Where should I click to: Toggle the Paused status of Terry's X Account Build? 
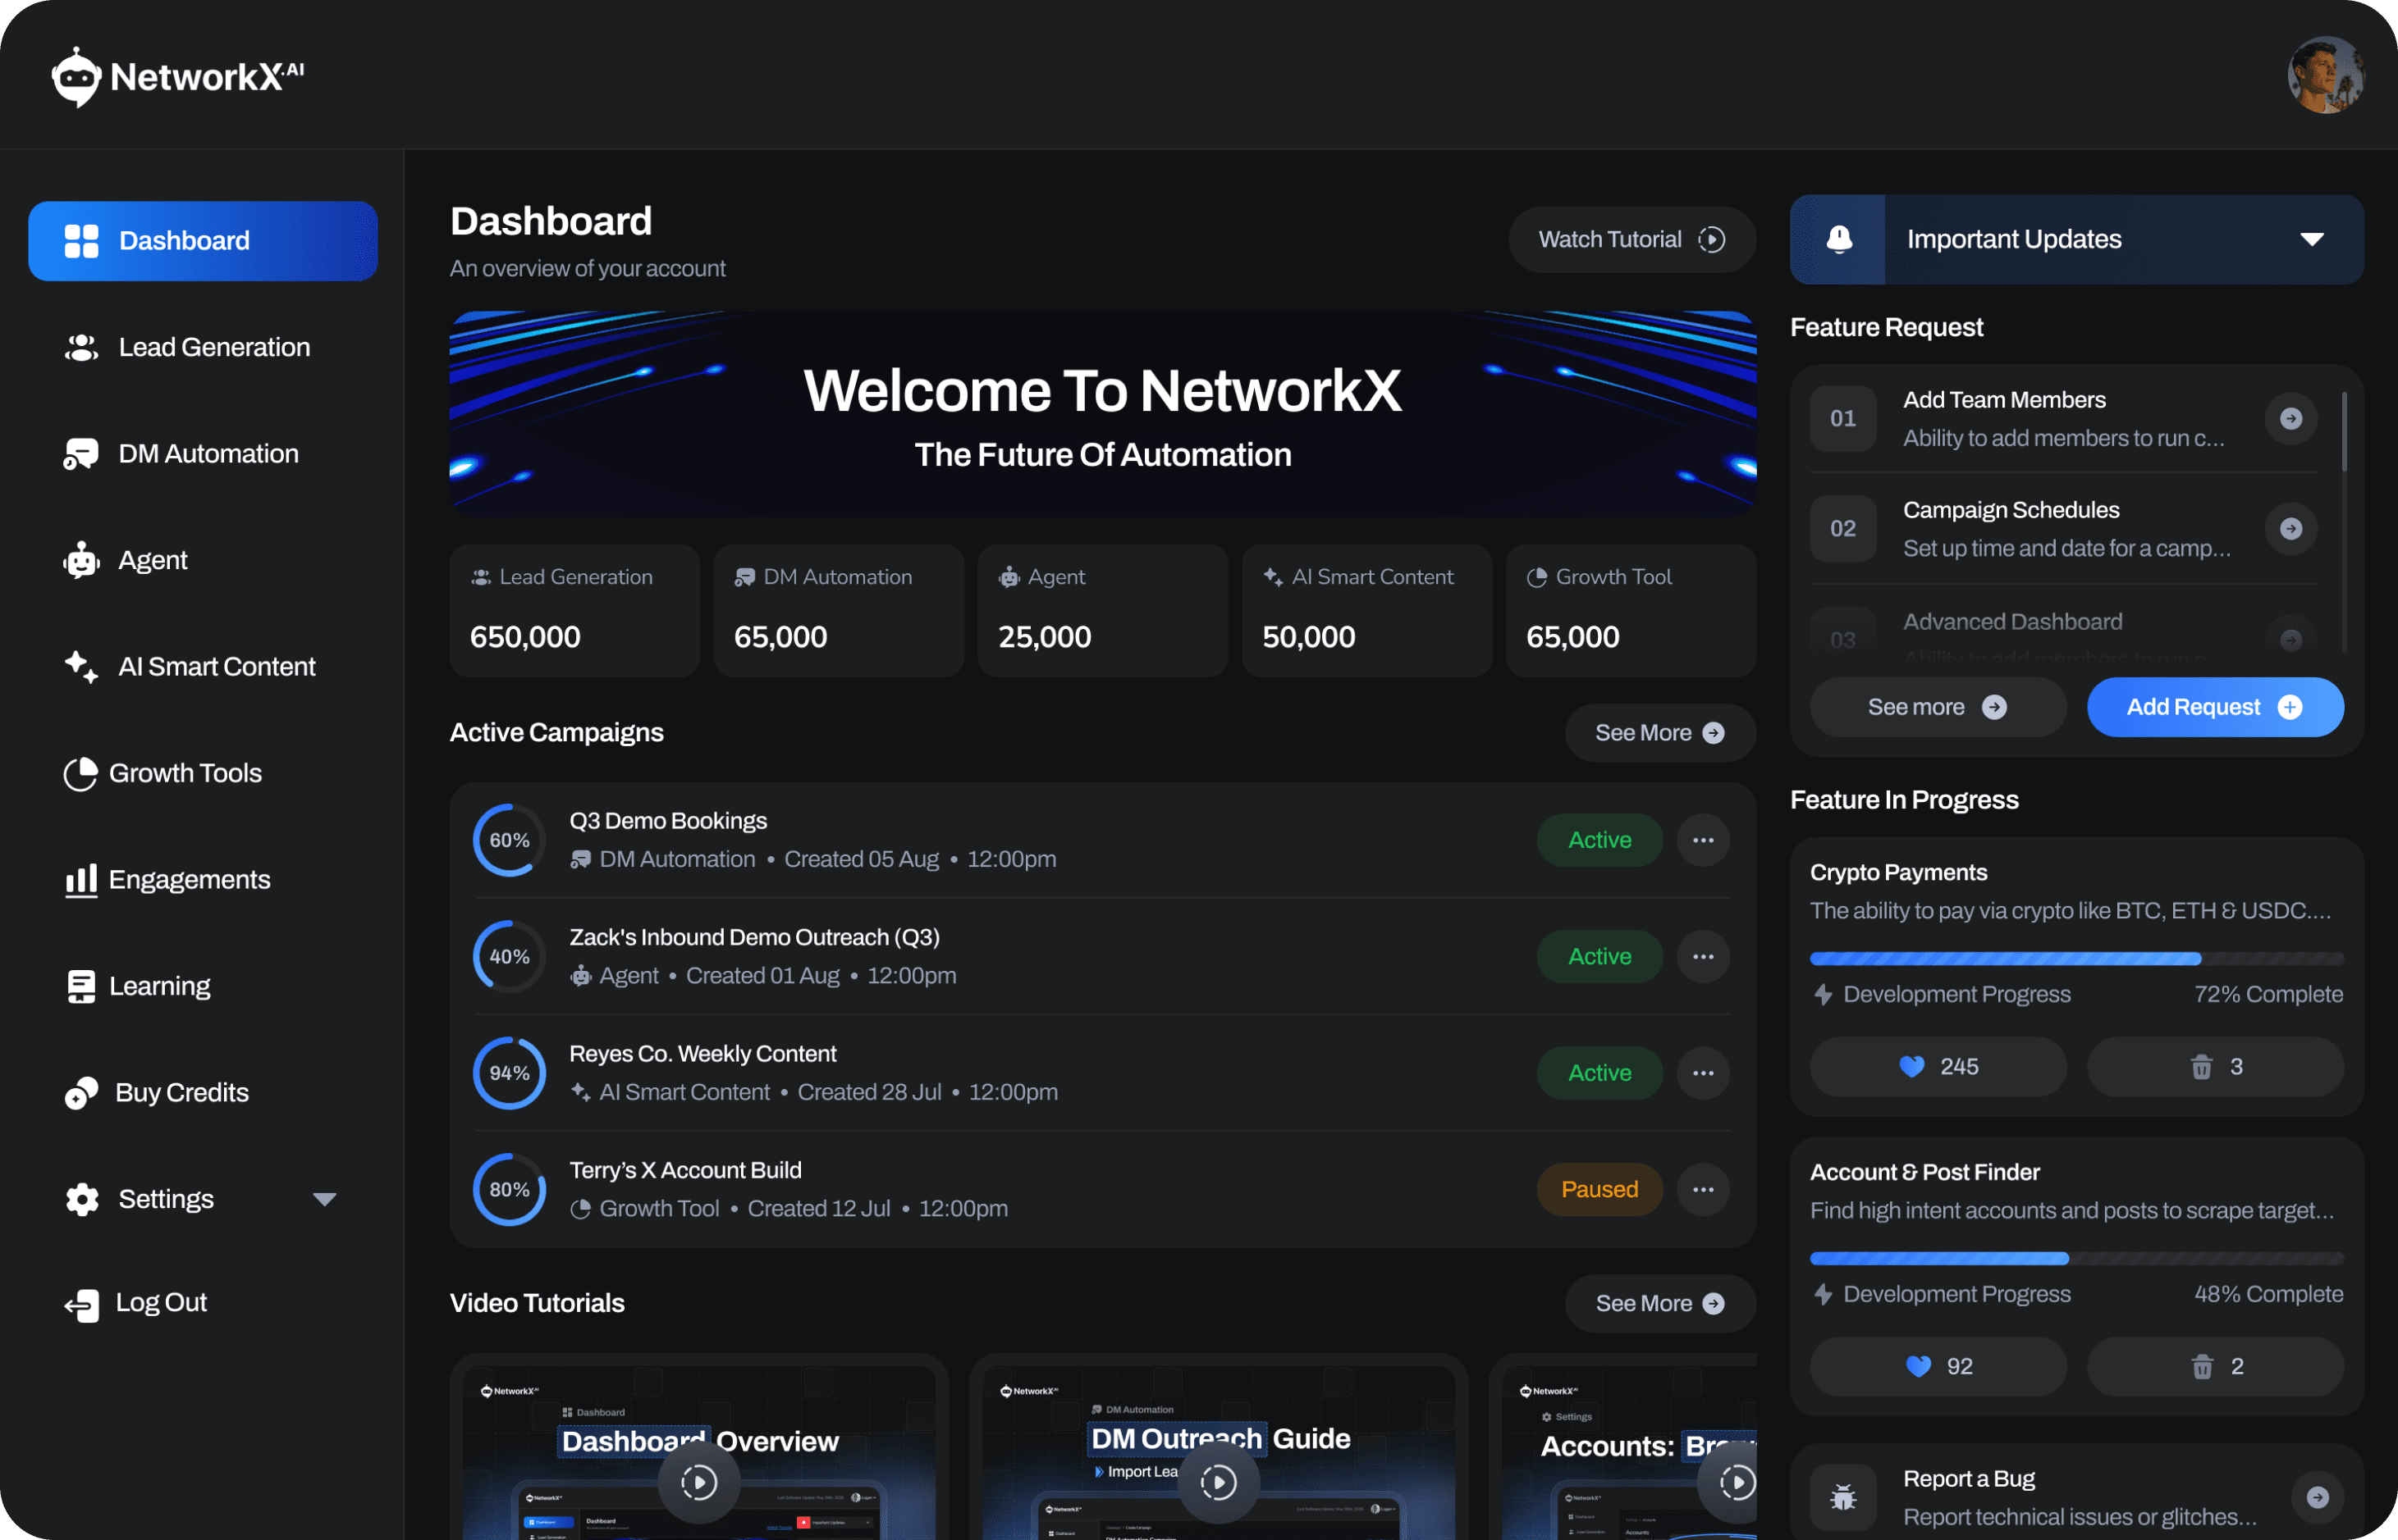[x=1599, y=1190]
